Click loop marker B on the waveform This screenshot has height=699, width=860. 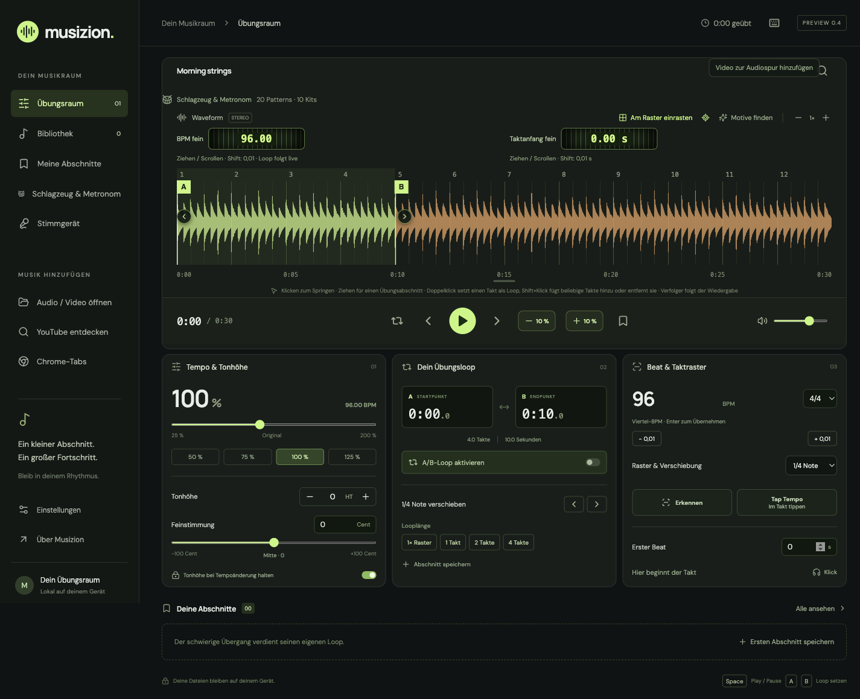click(401, 187)
